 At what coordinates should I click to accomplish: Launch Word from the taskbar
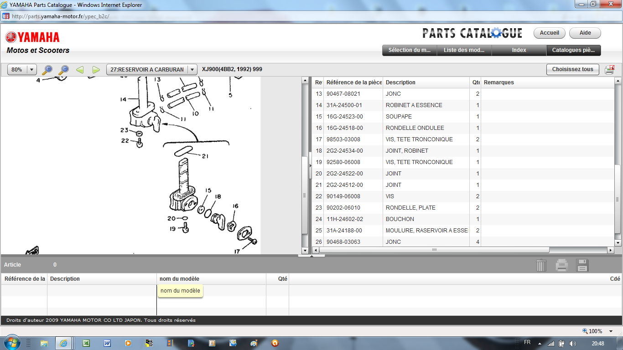(x=107, y=343)
